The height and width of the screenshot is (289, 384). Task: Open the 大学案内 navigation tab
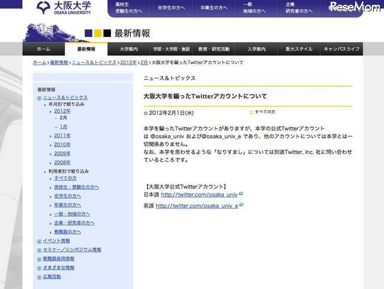click(128, 49)
